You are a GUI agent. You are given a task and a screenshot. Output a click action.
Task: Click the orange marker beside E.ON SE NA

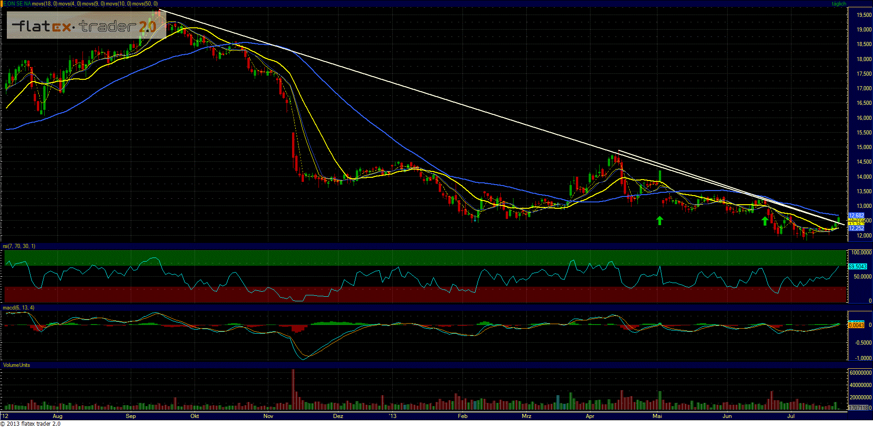[1, 4]
